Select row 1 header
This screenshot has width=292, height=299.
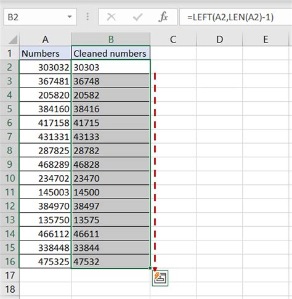tap(10, 53)
